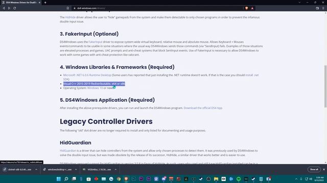This screenshot has width=327, height=183.
Task: Bookmark this page using the bookmark icon
Action: click(68, 8)
